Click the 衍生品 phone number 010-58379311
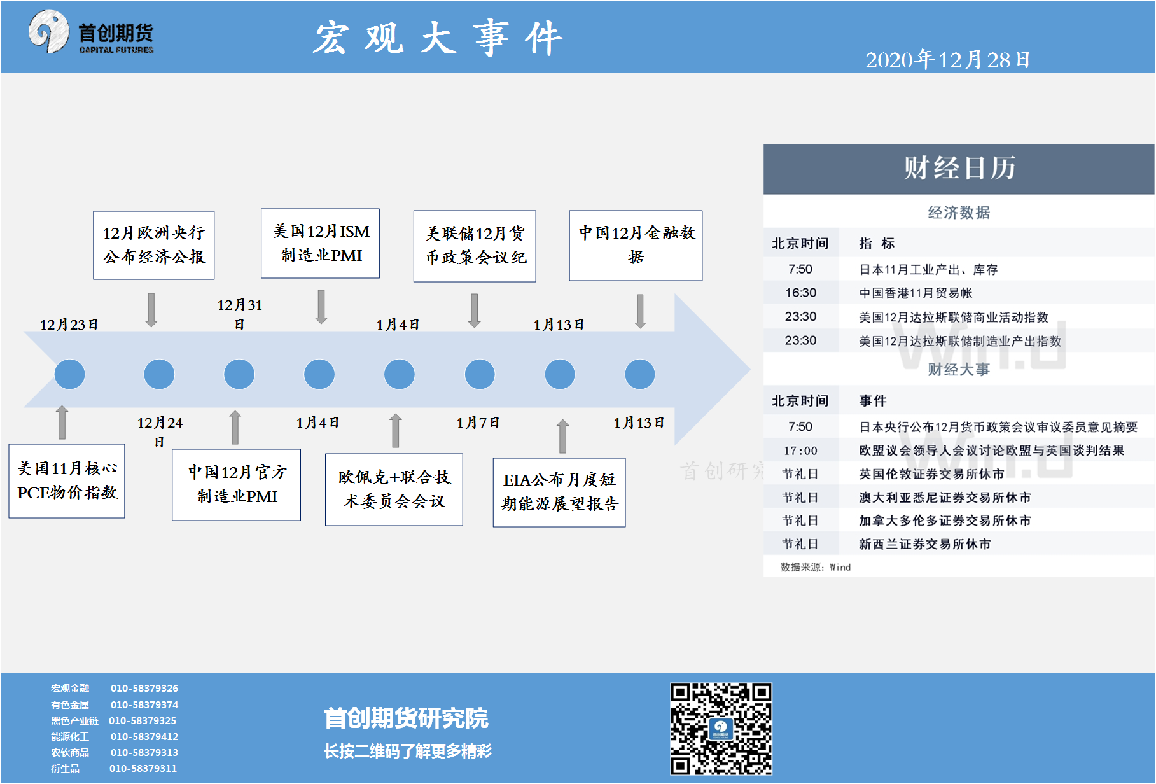The width and height of the screenshot is (1156, 784). (x=143, y=768)
